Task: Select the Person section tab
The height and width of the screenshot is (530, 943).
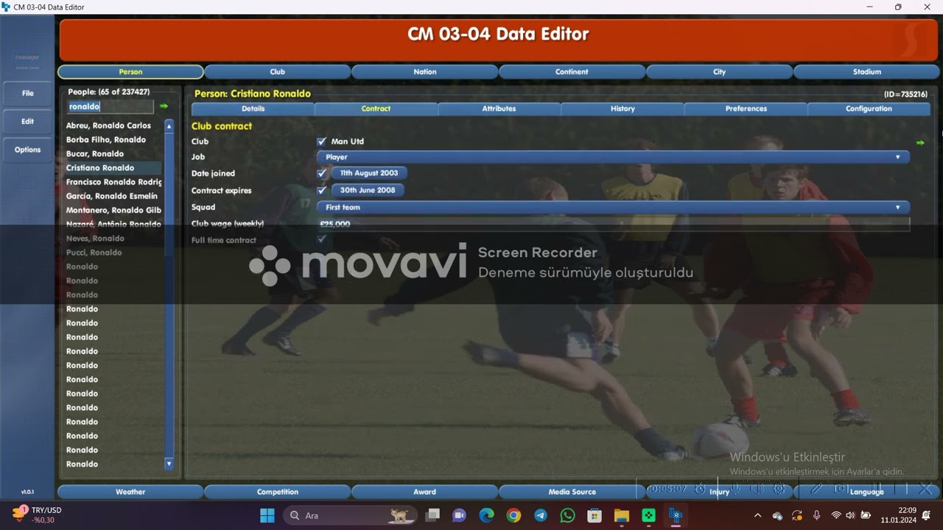Action: [130, 71]
